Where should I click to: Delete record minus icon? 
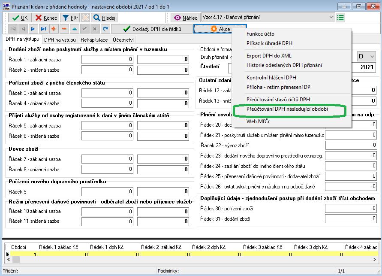pyautogui.click(x=64, y=29)
